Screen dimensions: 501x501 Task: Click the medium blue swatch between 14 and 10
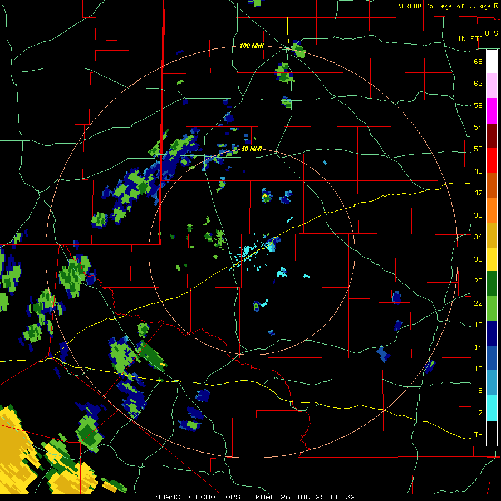492,358
